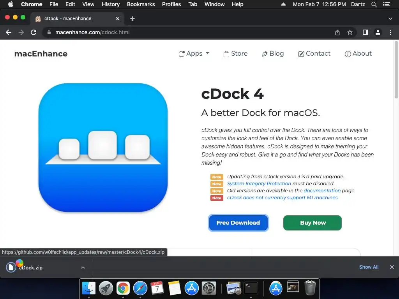Open Preview from the Dock
This screenshot has height=299, width=399.
tap(234, 288)
